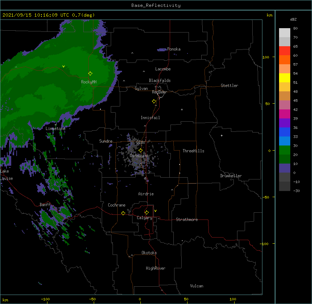Click the Sundre label
Viewport: 312px width, 304px height.
[106, 141]
